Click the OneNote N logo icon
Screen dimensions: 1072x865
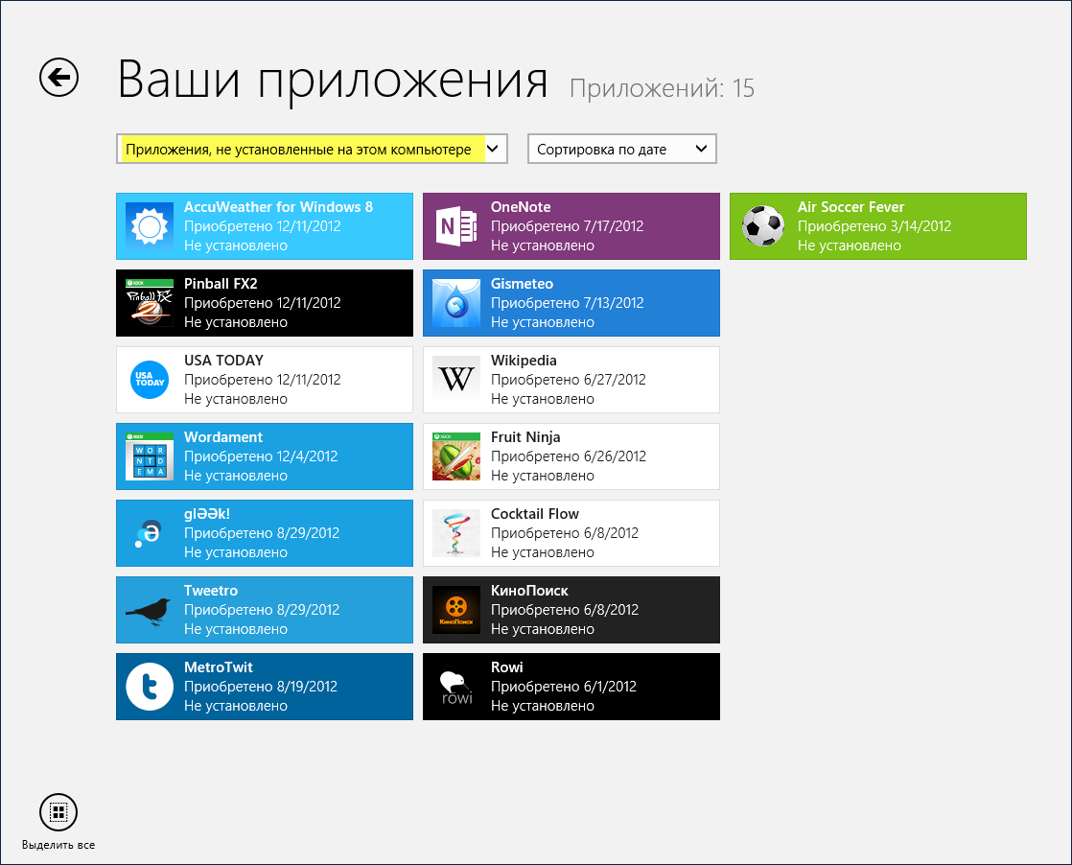456,226
